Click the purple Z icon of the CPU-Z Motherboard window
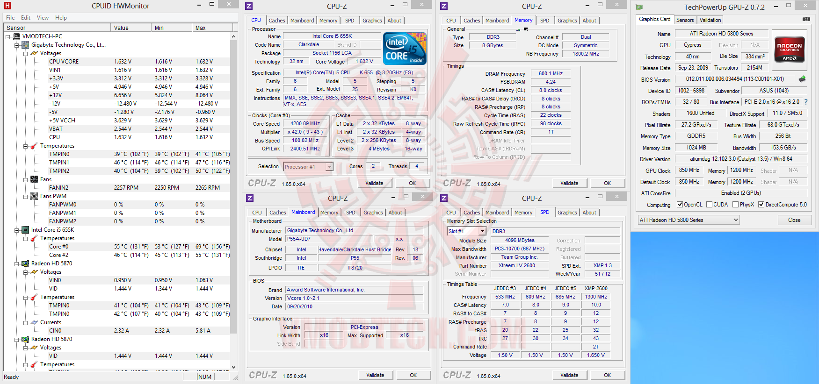Screen dimensions: 819x384 coord(250,198)
